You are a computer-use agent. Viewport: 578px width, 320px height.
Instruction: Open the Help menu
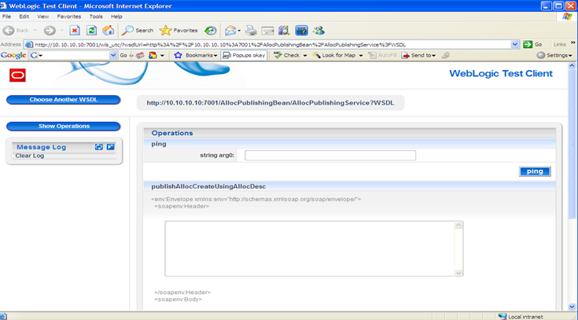[116, 17]
